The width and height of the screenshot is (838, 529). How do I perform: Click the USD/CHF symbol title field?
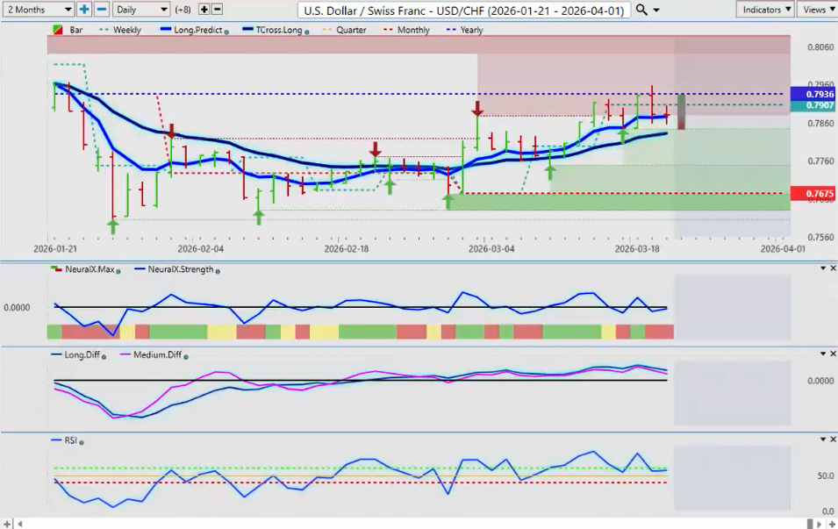462,10
